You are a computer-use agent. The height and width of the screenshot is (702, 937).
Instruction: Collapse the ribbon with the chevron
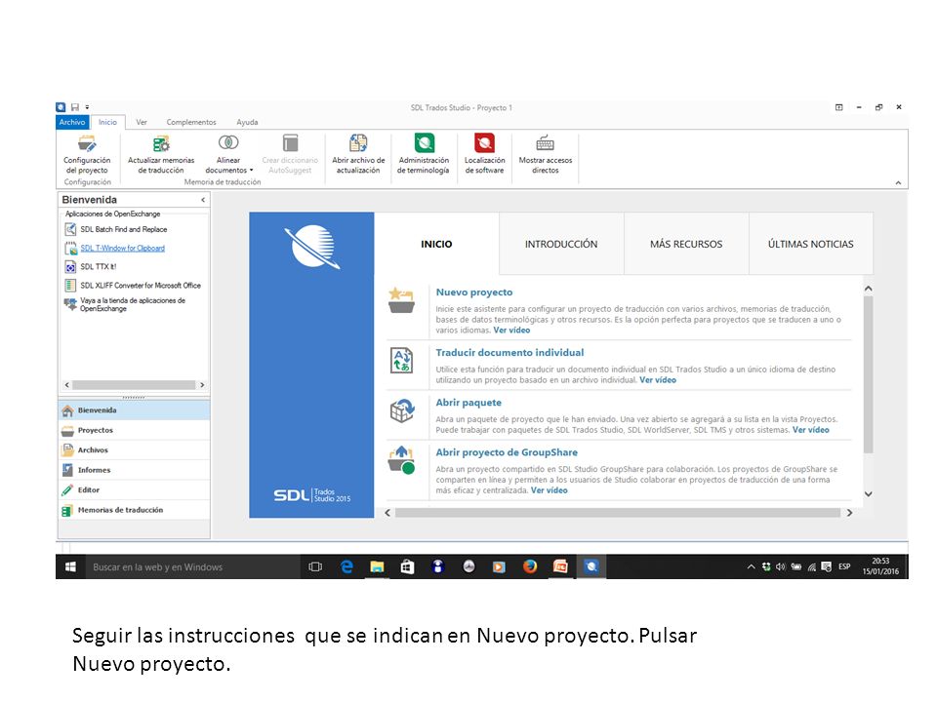click(898, 182)
